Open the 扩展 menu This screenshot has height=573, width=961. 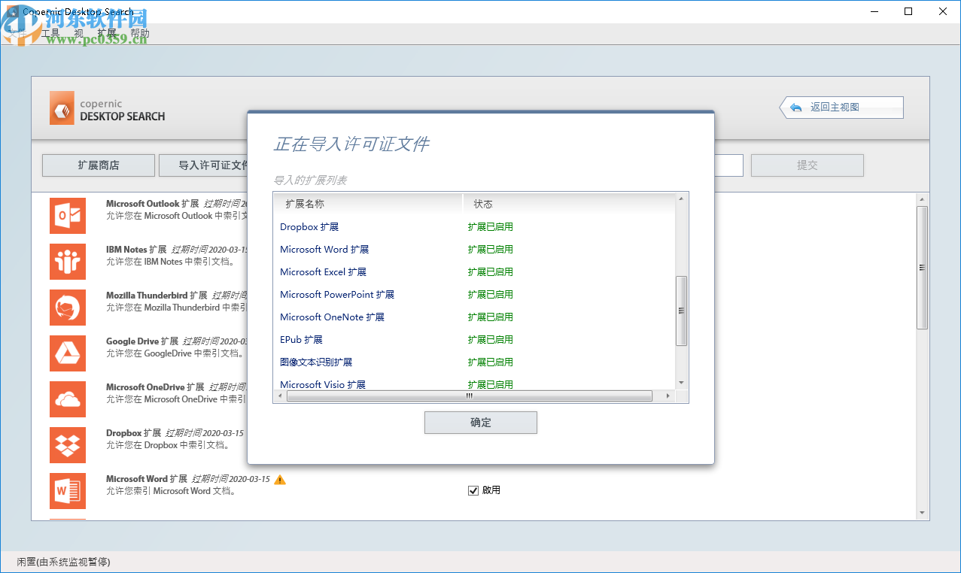(x=107, y=33)
